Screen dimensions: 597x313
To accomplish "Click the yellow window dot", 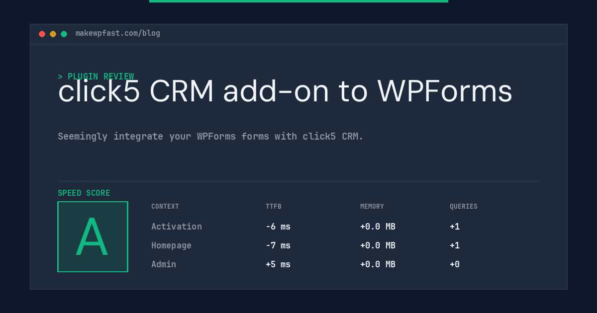I will 53,34.
